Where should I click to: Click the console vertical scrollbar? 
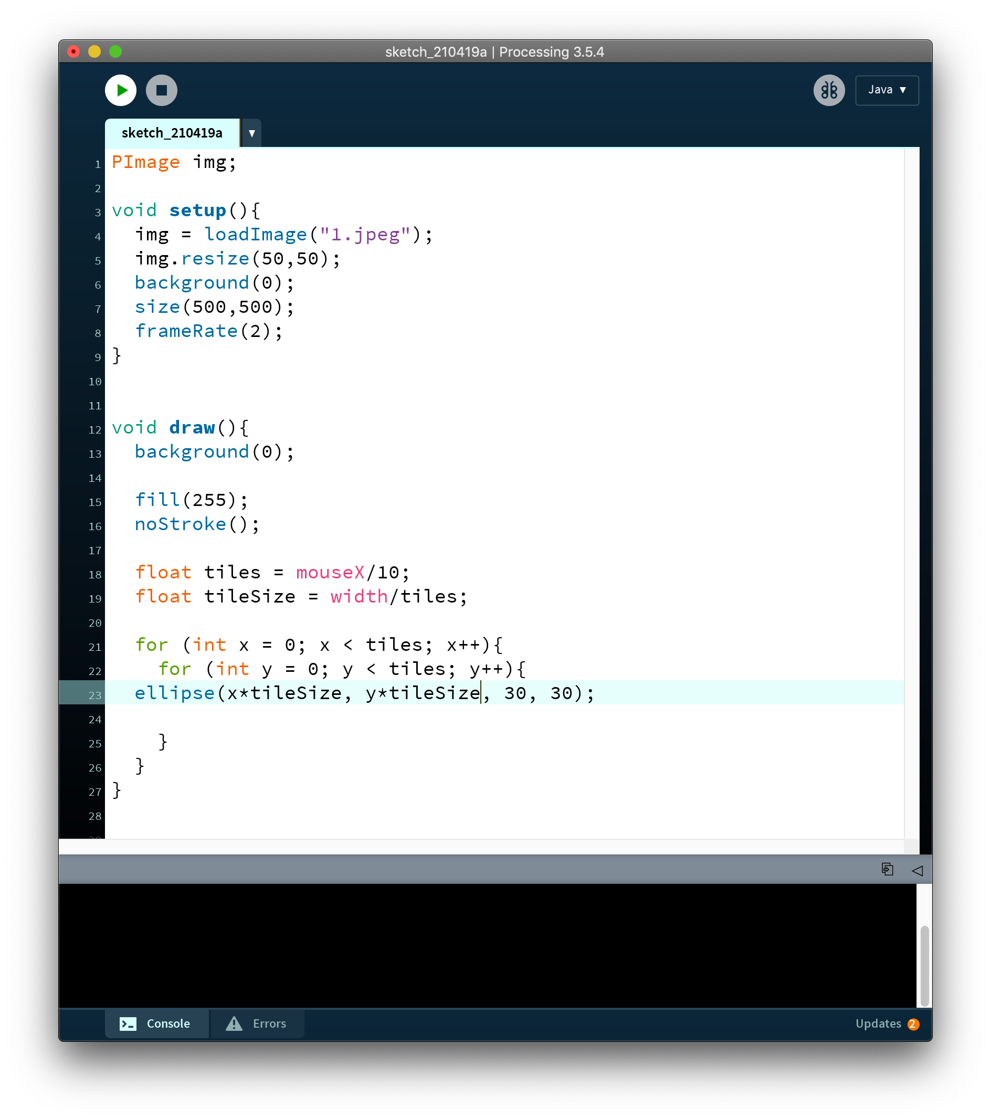924,966
